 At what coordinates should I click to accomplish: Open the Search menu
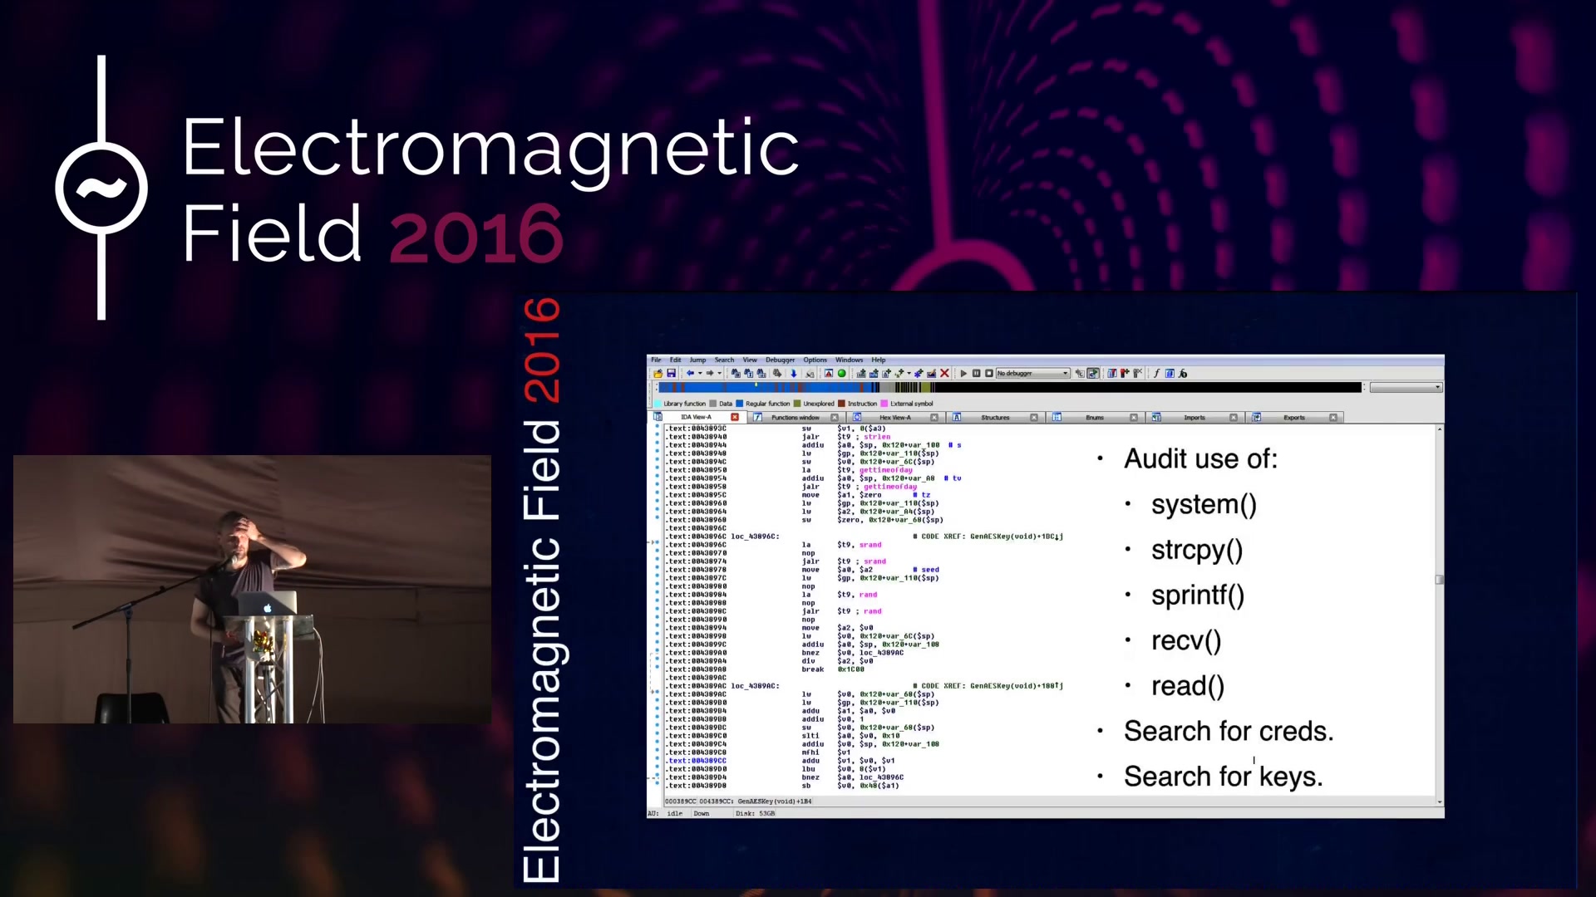(x=724, y=360)
